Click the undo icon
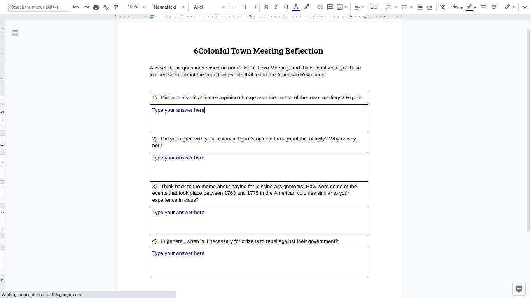The image size is (531, 298). [x=76, y=7]
